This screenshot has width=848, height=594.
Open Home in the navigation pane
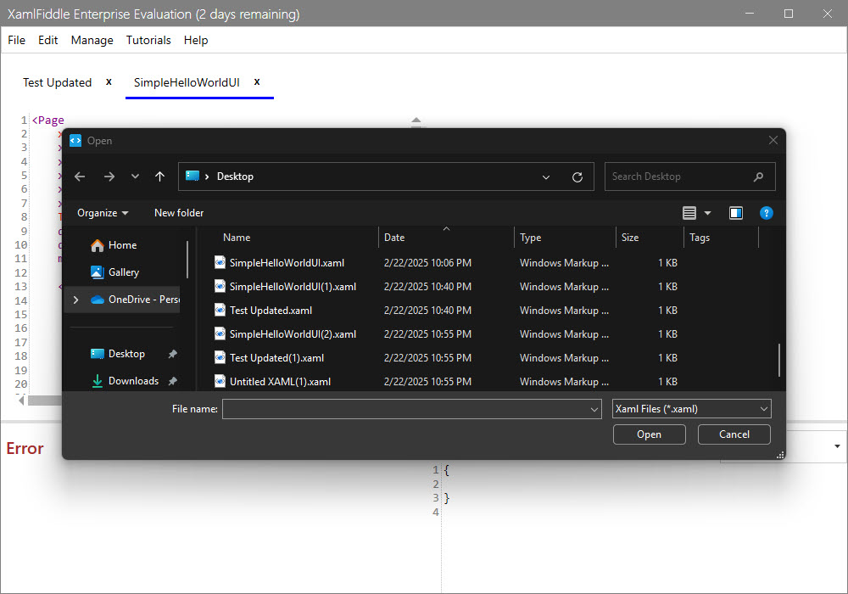click(x=122, y=245)
